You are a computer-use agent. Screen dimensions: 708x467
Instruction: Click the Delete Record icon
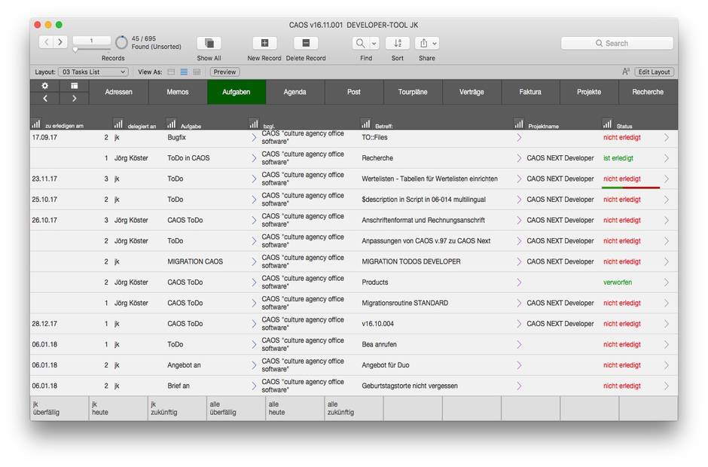click(306, 43)
